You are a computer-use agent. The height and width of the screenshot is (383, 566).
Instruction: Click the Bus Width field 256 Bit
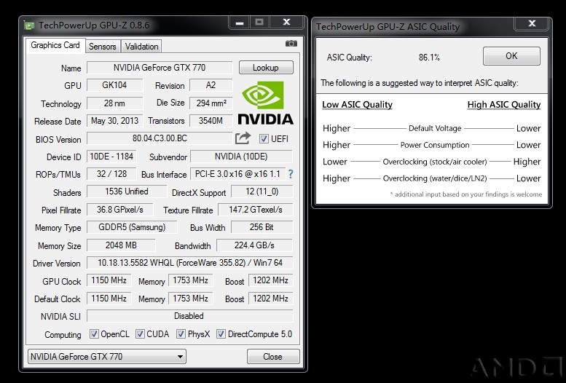tap(262, 227)
